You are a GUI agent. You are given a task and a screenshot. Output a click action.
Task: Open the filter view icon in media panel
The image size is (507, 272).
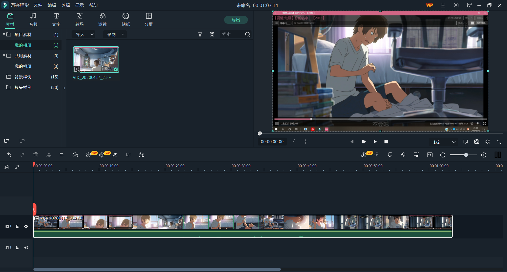click(200, 35)
